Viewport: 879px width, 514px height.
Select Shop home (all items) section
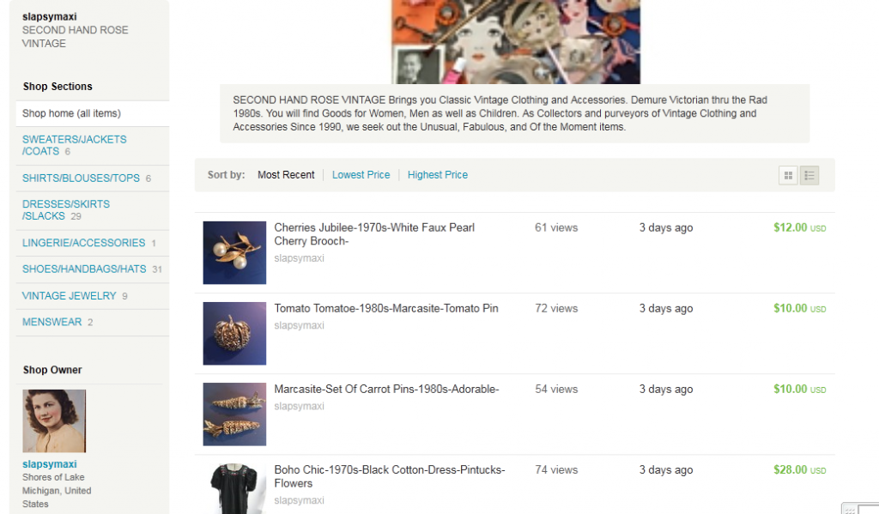coord(71,113)
